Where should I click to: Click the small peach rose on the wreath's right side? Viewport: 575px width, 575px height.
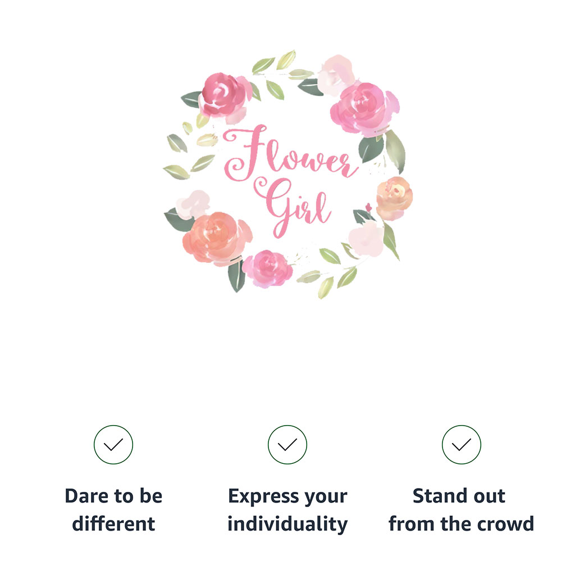(x=394, y=197)
